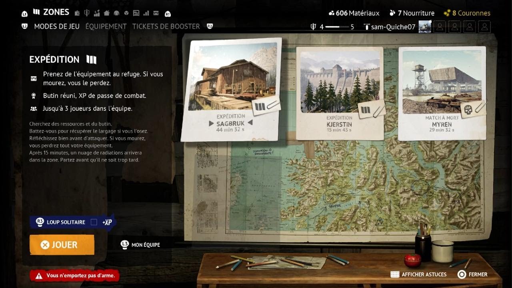The image size is (512, 288).
Task: Open the jacket outfit icon in top row
Action: pos(117,13)
